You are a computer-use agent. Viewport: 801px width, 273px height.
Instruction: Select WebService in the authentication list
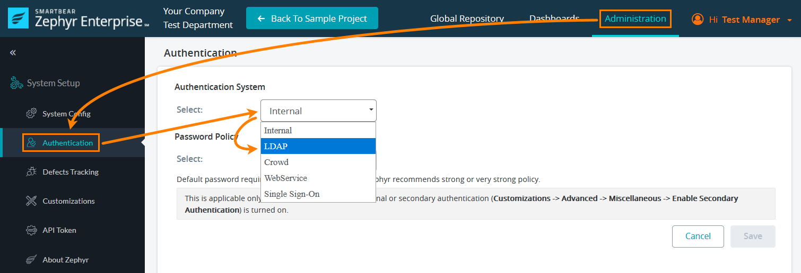pyautogui.click(x=318, y=178)
